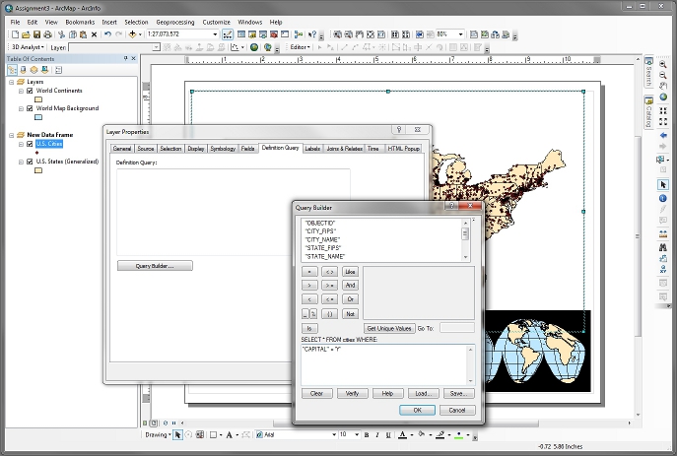Open the Editor dropdown menu
Screen dimensions: 677x456
tap(300, 47)
